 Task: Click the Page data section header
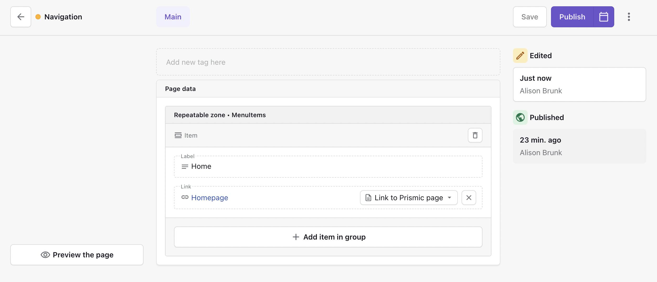click(x=180, y=88)
